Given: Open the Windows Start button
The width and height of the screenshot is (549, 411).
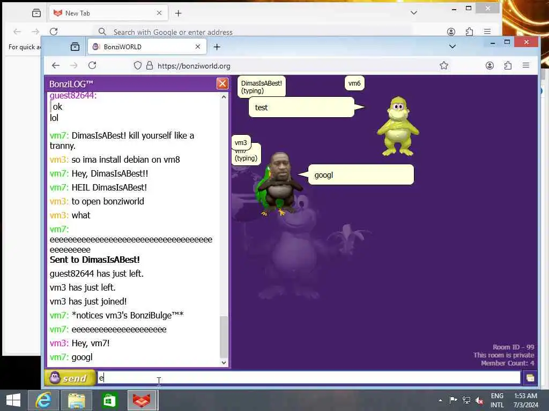Looking at the screenshot, I should 13,400.
